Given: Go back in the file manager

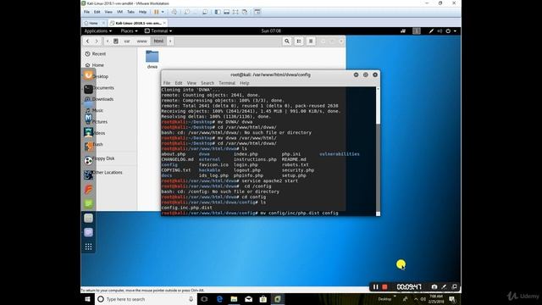Looking at the screenshot, I should tap(87, 42).
